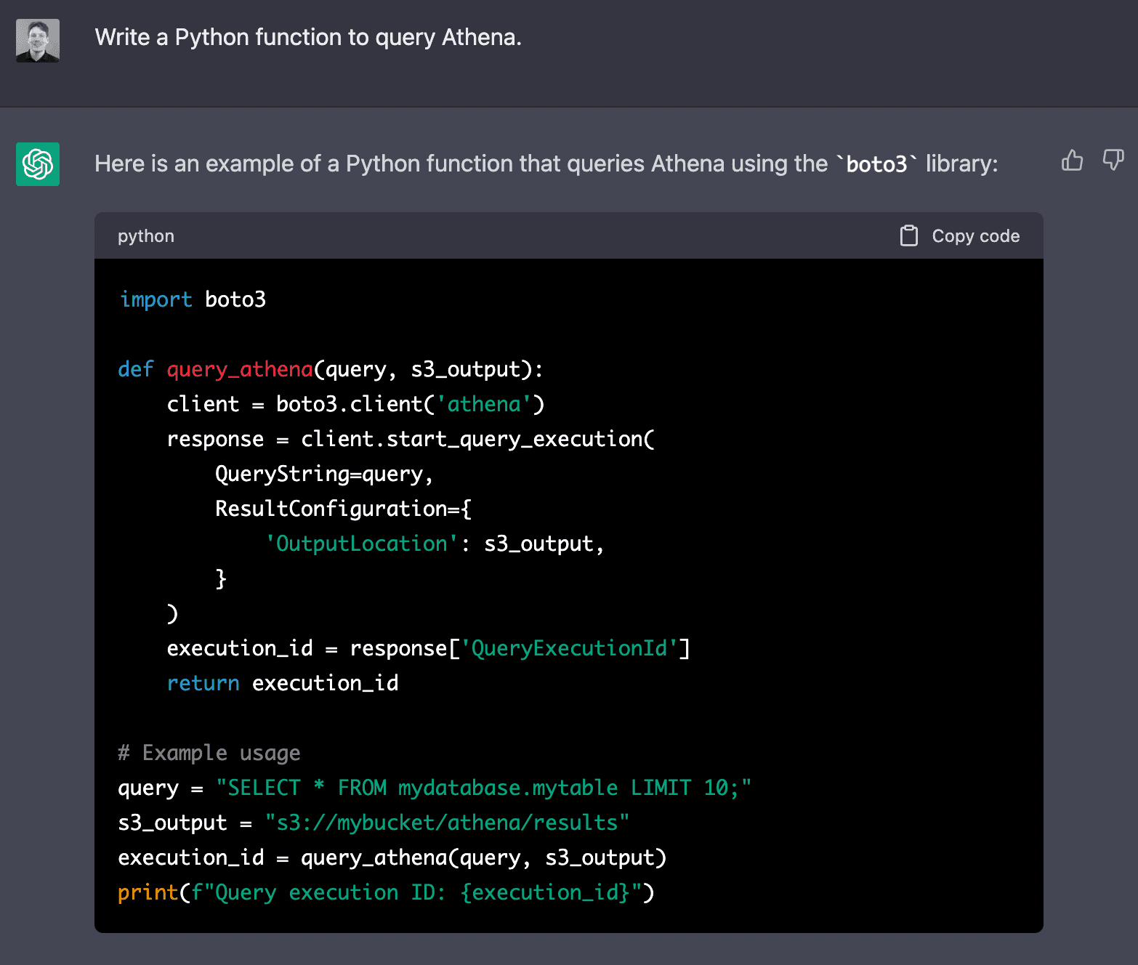The width and height of the screenshot is (1138, 965).
Task: Click the return execution_id statement
Action: (x=283, y=683)
